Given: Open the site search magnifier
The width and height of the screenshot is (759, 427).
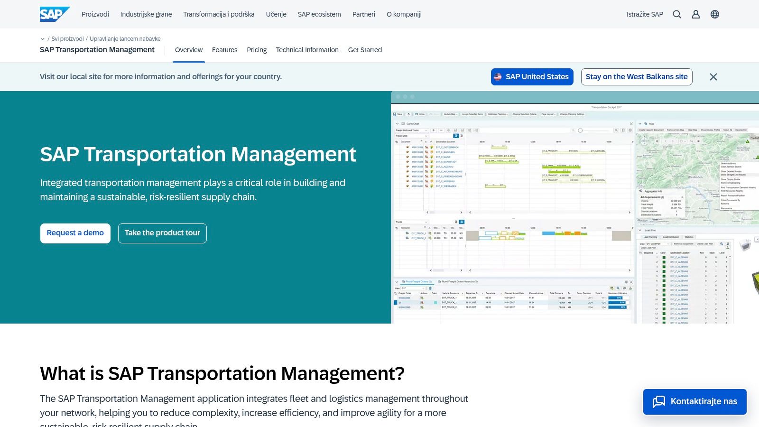Looking at the screenshot, I should click(676, 14).
